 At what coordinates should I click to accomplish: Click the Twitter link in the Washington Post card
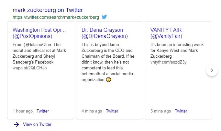click(x=43, y=111)
